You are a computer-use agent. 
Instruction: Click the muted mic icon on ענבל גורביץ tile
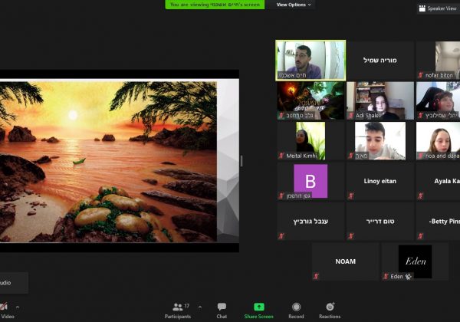tap(281, 236)
